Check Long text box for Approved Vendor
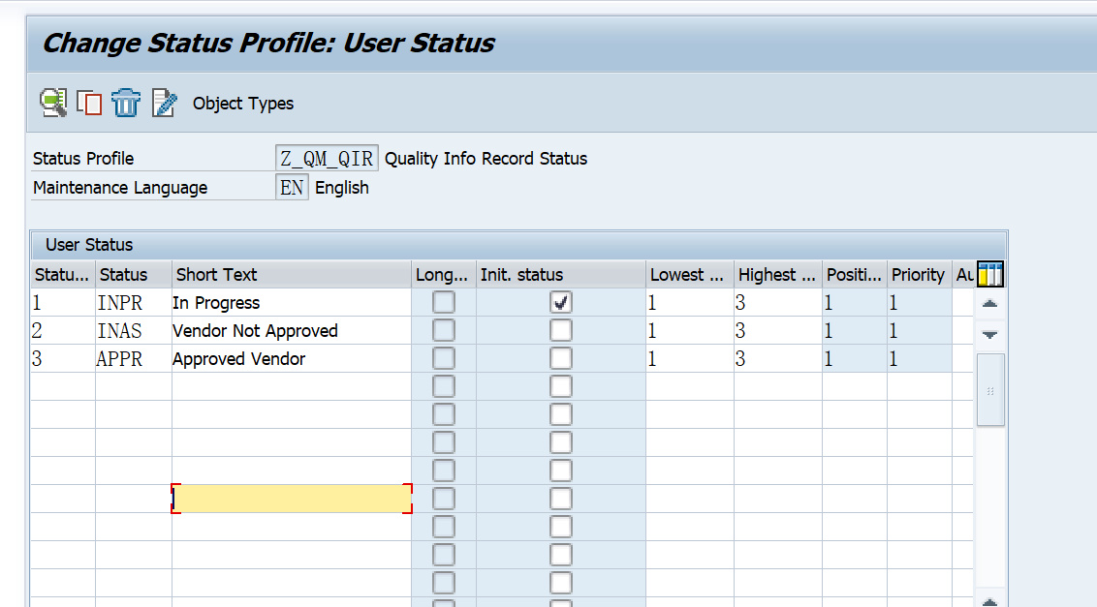 click(x=444, y=359)
